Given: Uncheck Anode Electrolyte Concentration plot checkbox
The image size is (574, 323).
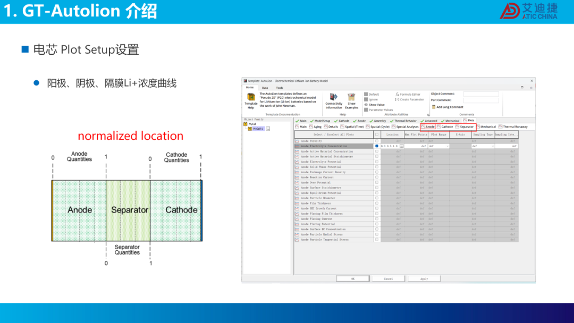Looking at the screenshot, I should click(377, 146).
